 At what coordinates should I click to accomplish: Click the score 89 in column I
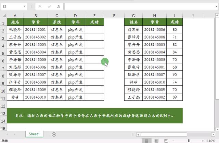click(x=175, y=97)
